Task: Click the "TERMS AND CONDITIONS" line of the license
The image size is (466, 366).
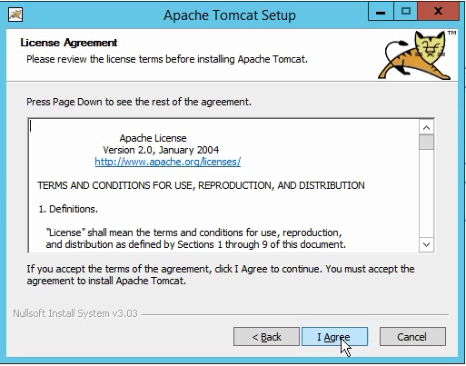Action: pos(201,185)
